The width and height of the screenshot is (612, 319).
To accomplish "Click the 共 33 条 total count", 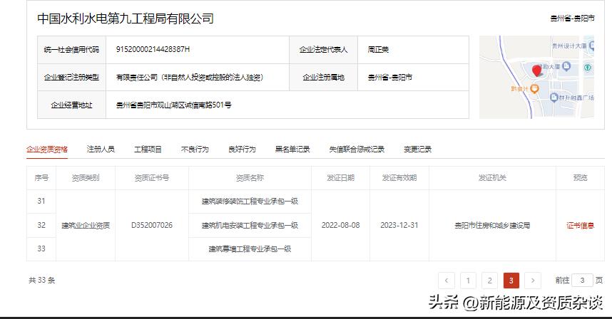I will (x=42, y=281).
